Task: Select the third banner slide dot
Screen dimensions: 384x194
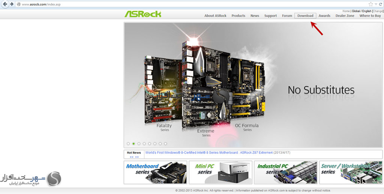Action: [139, 144]
